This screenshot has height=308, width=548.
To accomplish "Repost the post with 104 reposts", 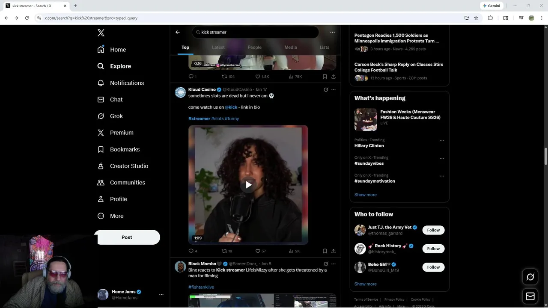I will [x=228, y=77].
